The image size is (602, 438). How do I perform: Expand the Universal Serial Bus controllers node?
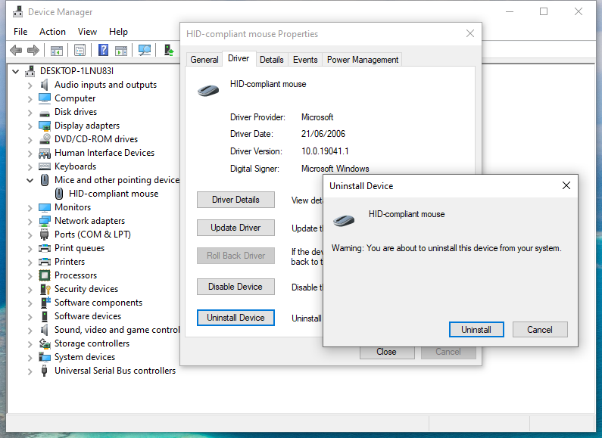click(x=30, y=371)
